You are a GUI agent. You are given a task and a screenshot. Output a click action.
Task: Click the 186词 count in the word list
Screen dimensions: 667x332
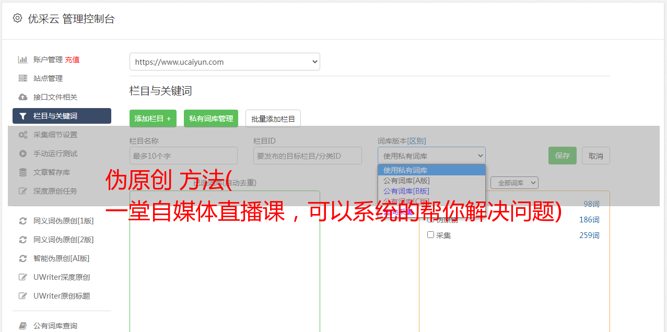click(x=589, y=220)
